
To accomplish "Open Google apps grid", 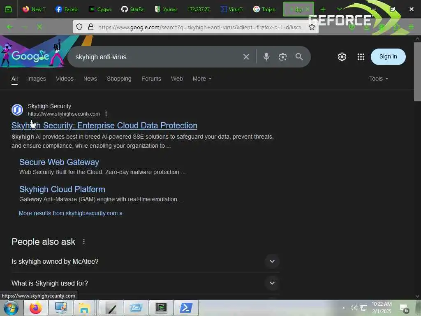I will point(361,57).
